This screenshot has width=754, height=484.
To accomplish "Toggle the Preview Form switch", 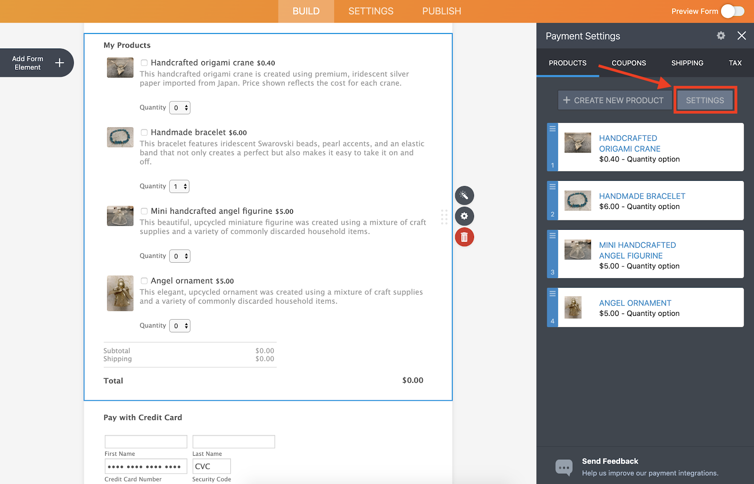I will tap(732, 11).
